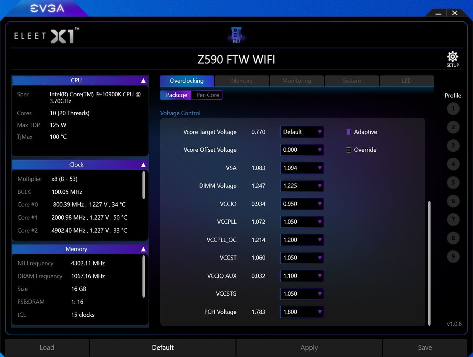Open VCCPLL_OC voltage dropdown
473x357 pixels.
pyautogui.click(x=302, y=240)
